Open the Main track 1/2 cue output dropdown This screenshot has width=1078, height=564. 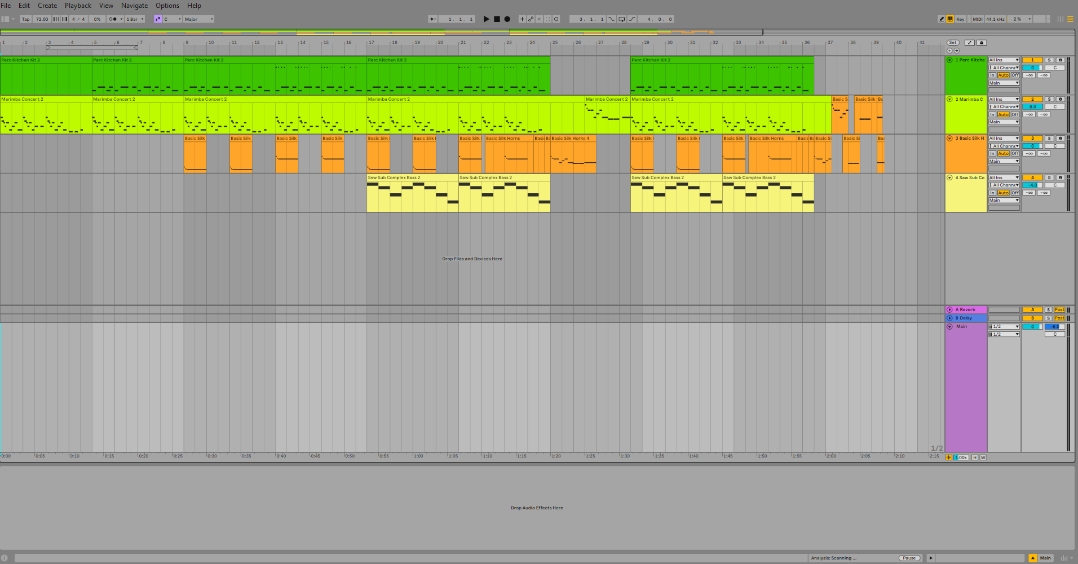tap(1004, 326)
